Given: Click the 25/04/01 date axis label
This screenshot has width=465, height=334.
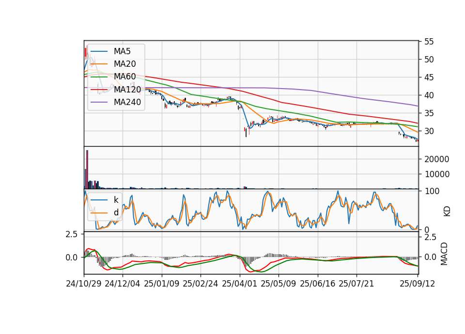Looking at the screenshot, I should [240, 284].
